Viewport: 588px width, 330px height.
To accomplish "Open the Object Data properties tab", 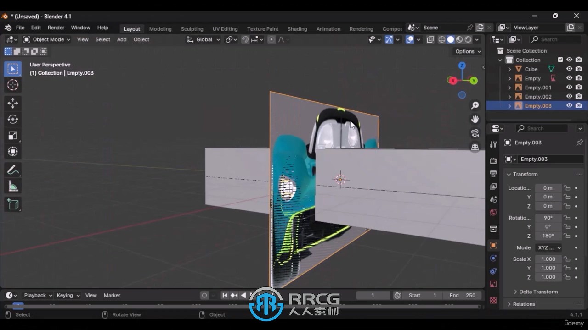I will point(493,284).
